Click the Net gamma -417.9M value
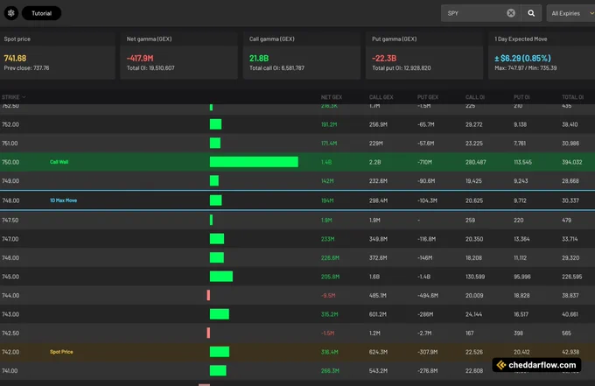 140,58
